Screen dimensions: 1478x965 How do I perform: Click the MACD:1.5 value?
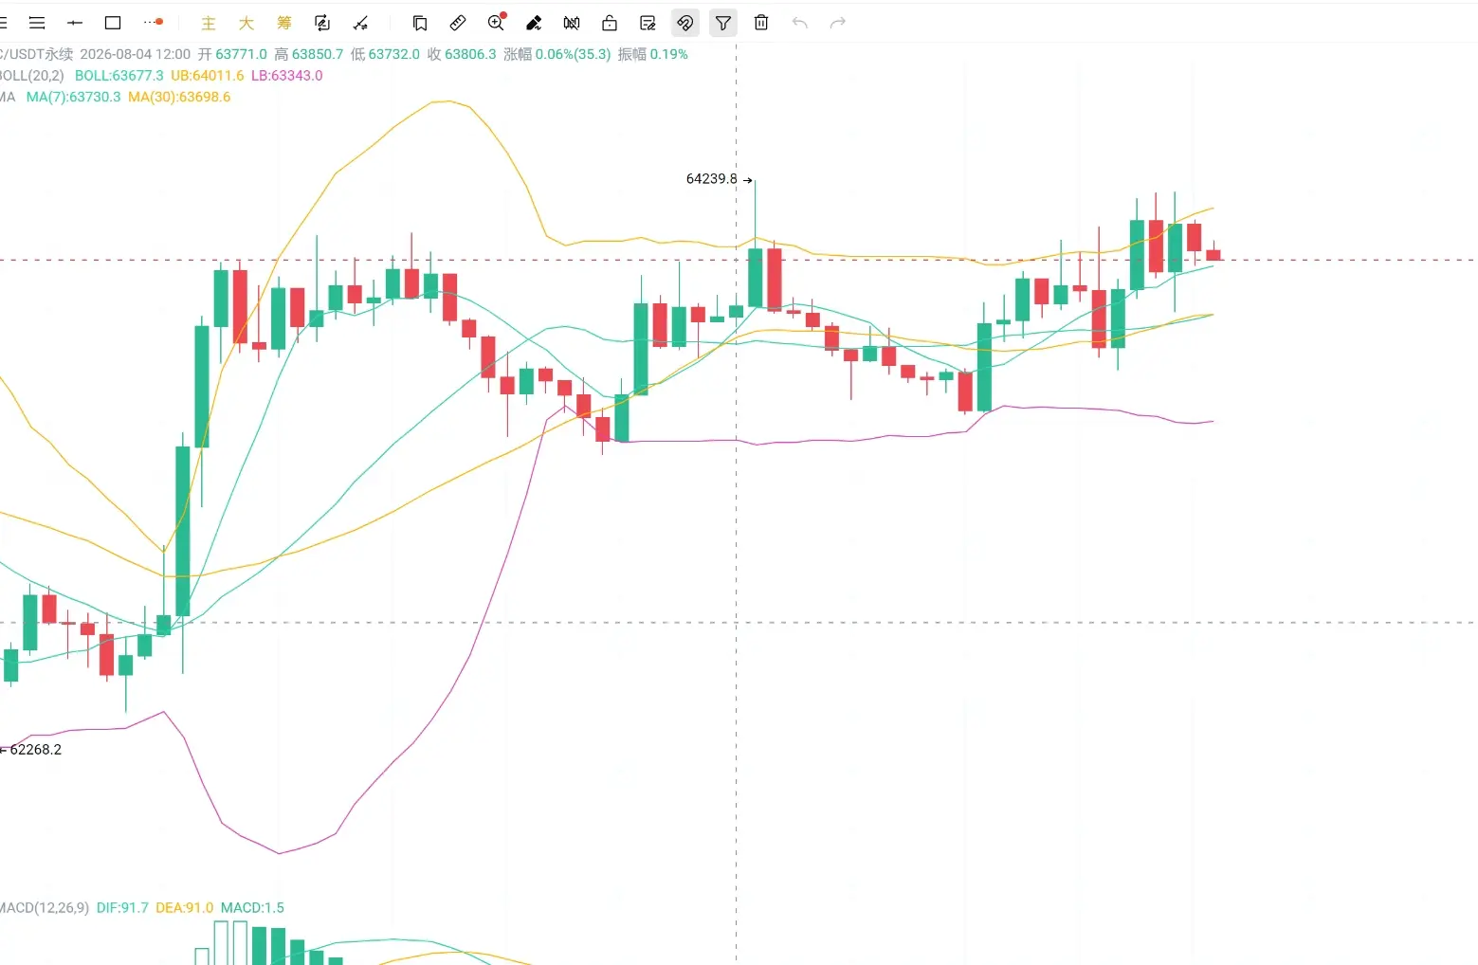[x=252, y=908]
